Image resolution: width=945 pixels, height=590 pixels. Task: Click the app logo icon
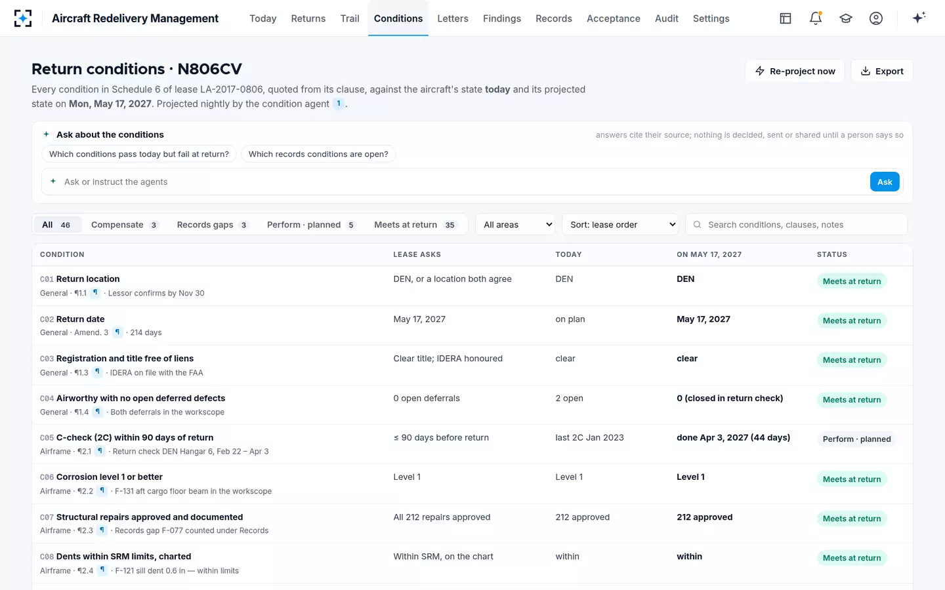tap(23, 18)
